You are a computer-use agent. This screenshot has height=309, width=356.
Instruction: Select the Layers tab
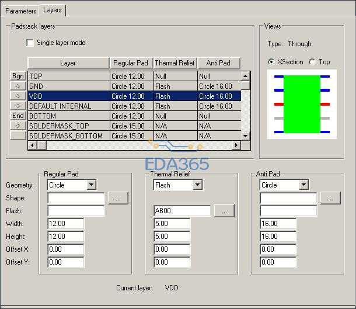[53, 11]
